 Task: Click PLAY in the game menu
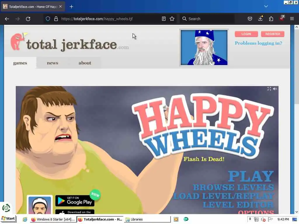click(251, 176)
